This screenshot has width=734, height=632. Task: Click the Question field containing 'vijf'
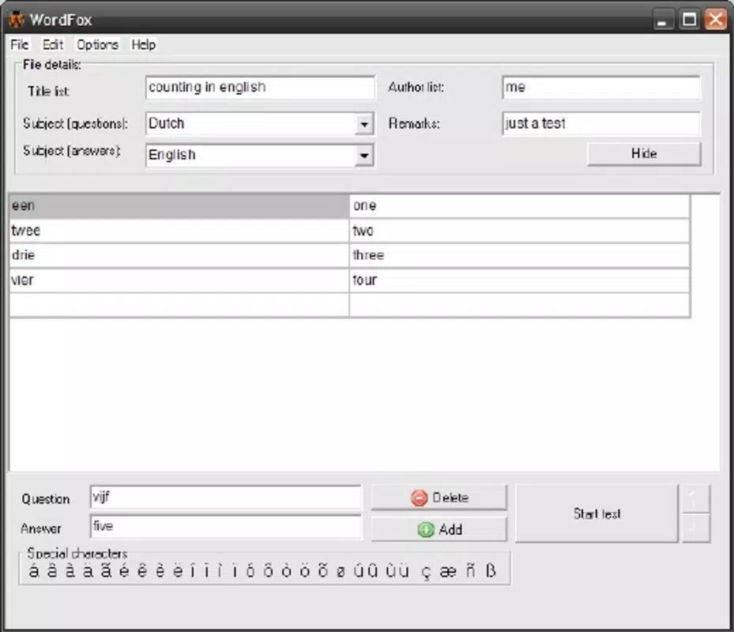[226, 497]
